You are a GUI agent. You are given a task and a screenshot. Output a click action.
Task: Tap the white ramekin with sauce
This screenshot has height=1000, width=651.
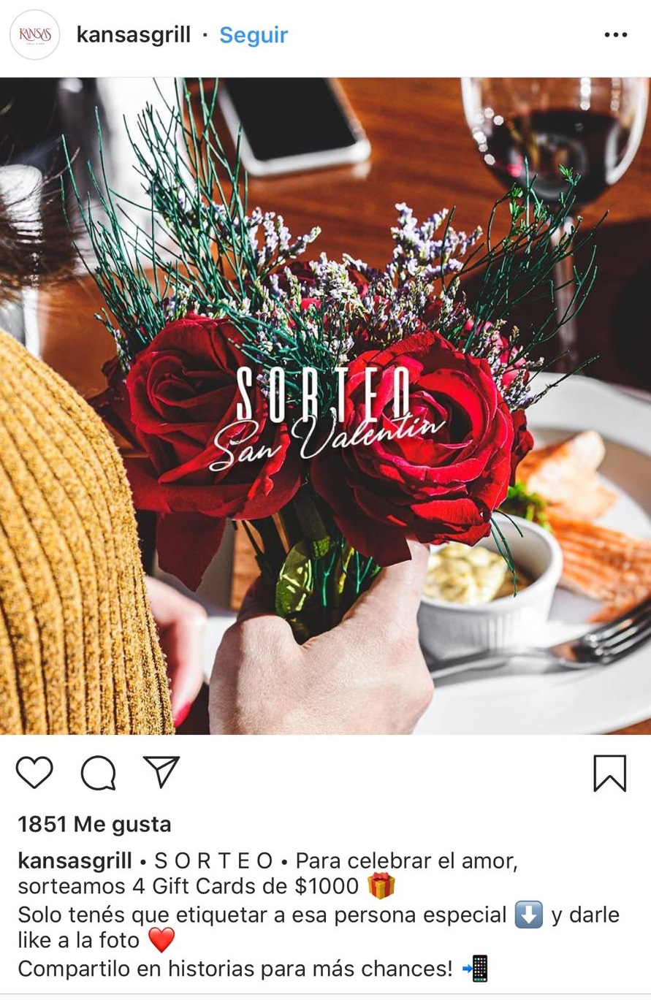[x=488, y=584]
